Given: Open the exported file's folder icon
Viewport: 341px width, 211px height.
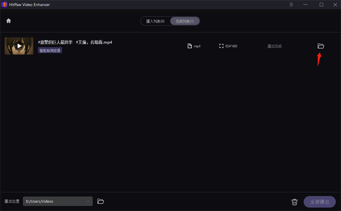Looking at the screenshot, I should click(321, 46).
